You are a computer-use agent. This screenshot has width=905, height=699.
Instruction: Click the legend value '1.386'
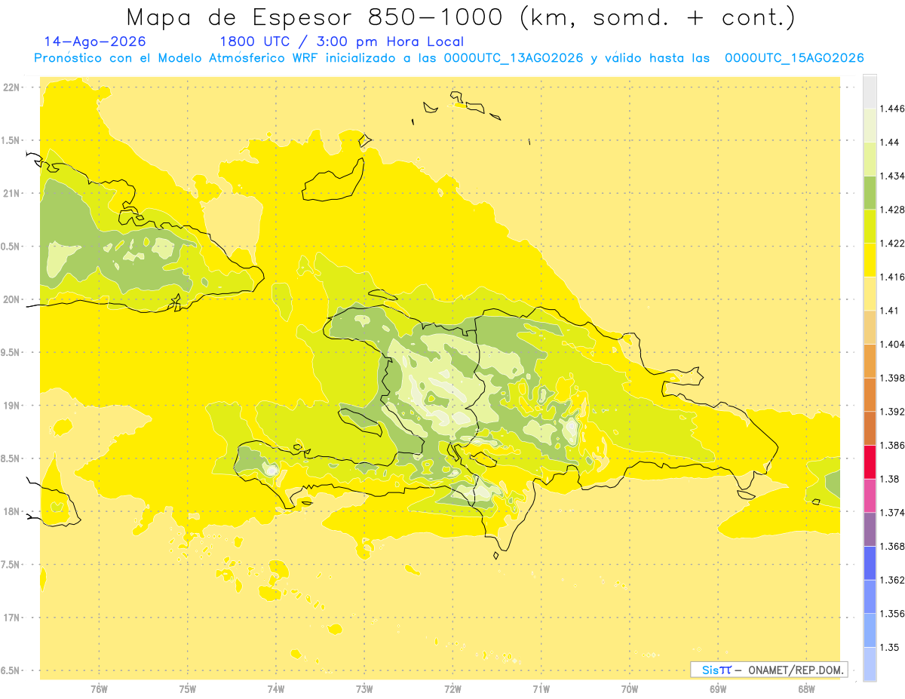pyautogui.click(x=891, y=445)
